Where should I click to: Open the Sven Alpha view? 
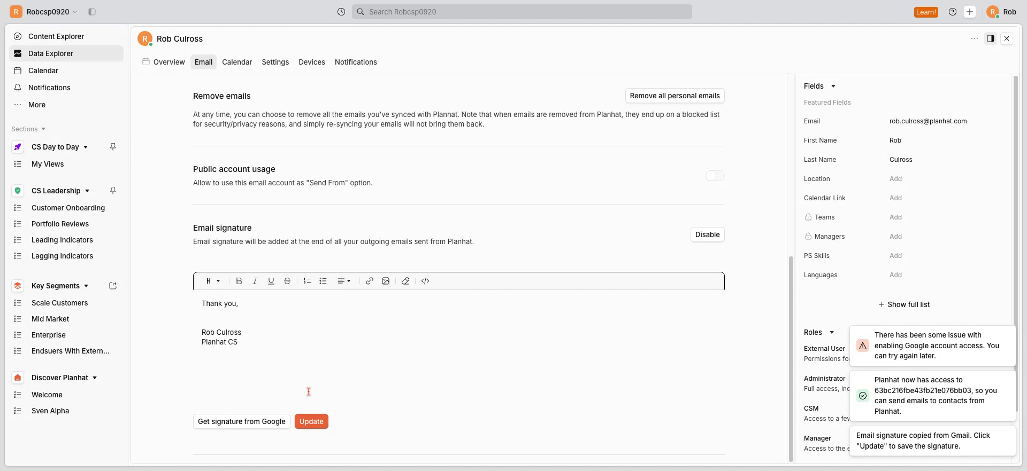[x=50, y=411]
